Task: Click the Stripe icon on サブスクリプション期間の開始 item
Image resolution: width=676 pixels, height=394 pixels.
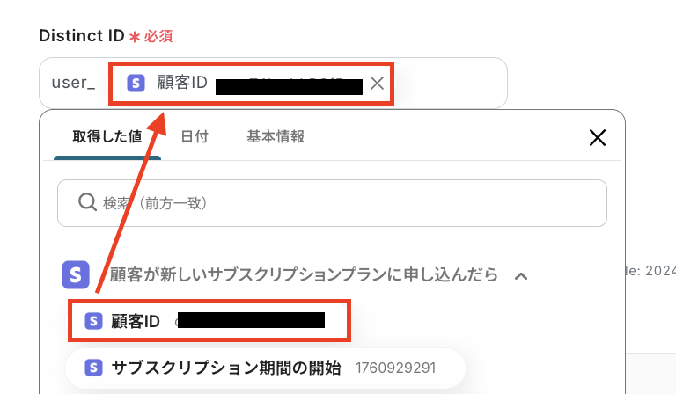Action: click(x=93, y=368)
